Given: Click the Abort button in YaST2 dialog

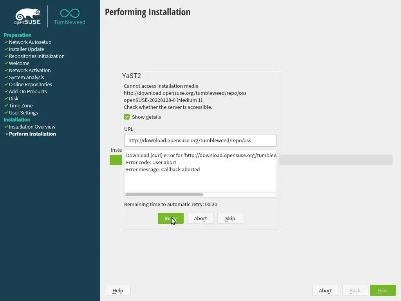Looking at the screenshot, I should point(200,218).
